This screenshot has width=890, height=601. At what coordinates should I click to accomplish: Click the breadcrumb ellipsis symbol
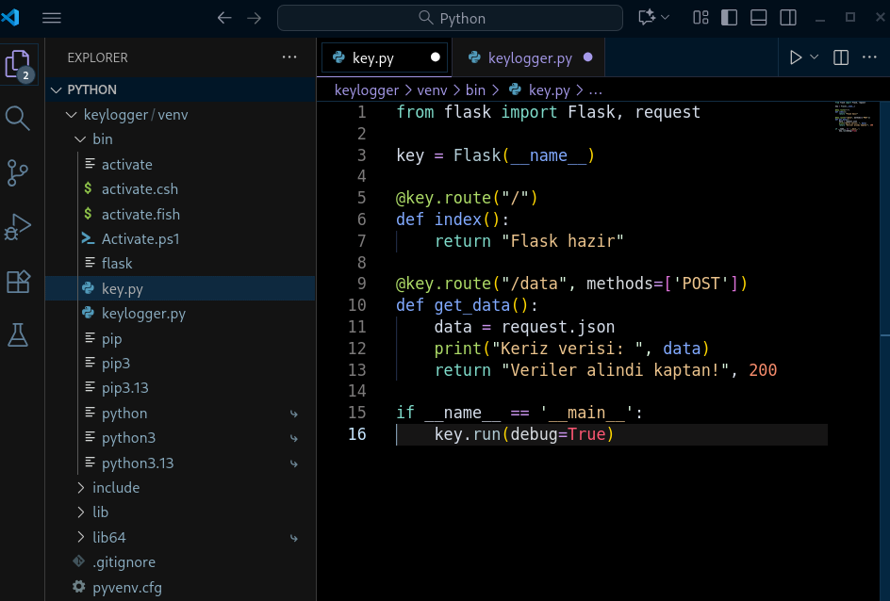tap(596, 90)
